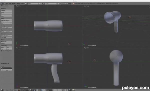Open the File menu
Image resolution: width=150 pixels, height=91 pixels.
pos(7,3)
